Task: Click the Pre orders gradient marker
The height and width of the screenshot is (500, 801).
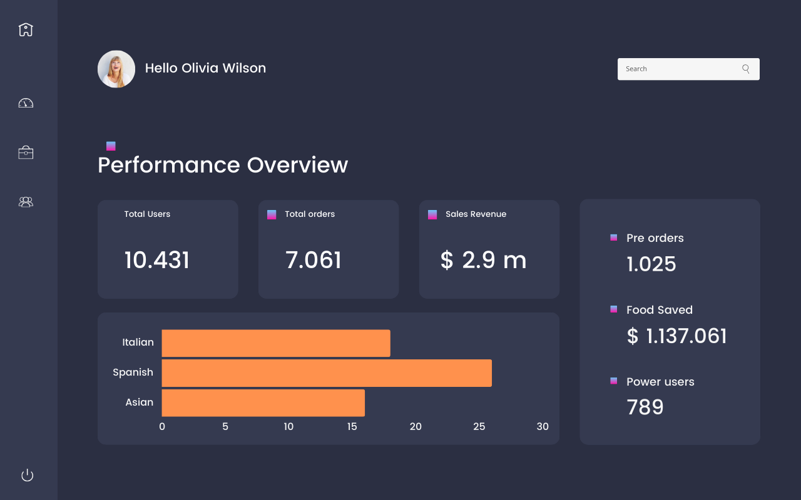Action: pos(613,237)
